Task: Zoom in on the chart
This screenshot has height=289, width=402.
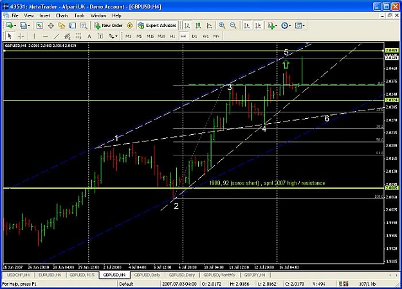Action: click(222, 25)
